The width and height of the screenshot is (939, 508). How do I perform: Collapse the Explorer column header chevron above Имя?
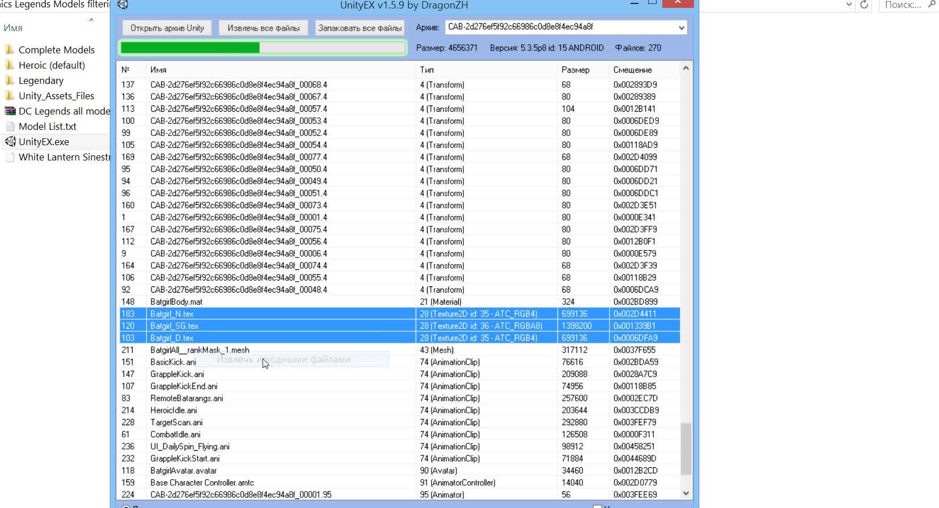[91, 20]
